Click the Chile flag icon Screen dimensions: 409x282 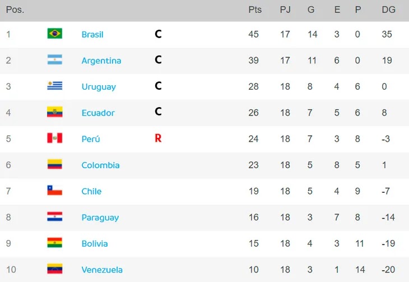54,191
